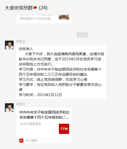Screen dimensions: 127x149
Task: Open 李贵念's avatar beside the announcement message
Action: [9, 45]
